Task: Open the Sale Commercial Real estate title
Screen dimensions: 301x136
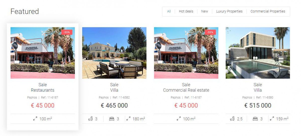Action: (186, 87)
